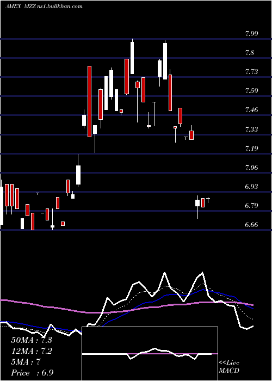Click the 7.73 price level label
272x381 pixels.
(x=251, y=72)
